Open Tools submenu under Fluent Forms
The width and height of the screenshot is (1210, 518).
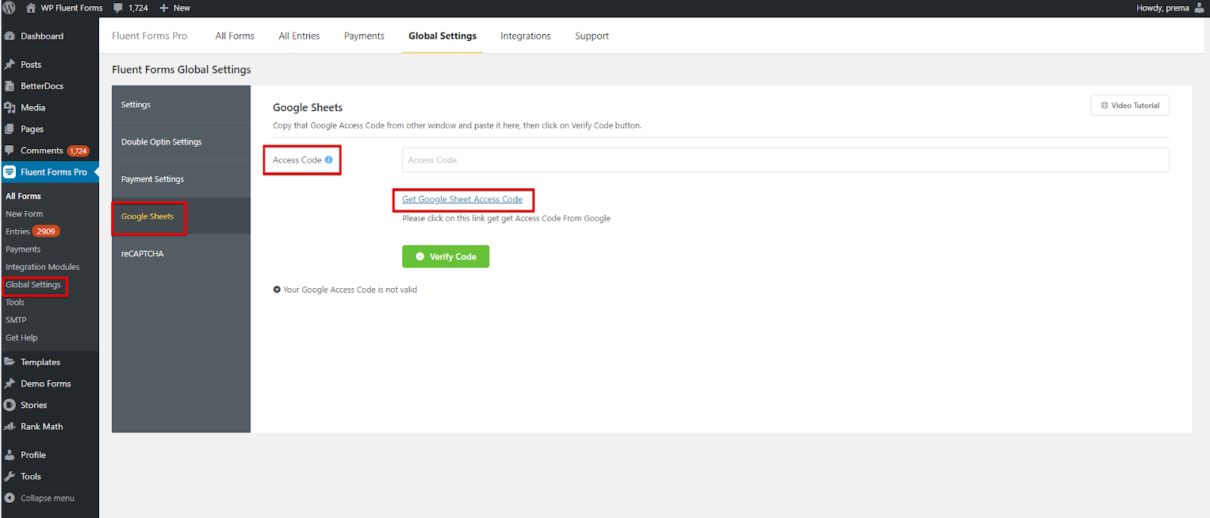click(x=15, y=302)
